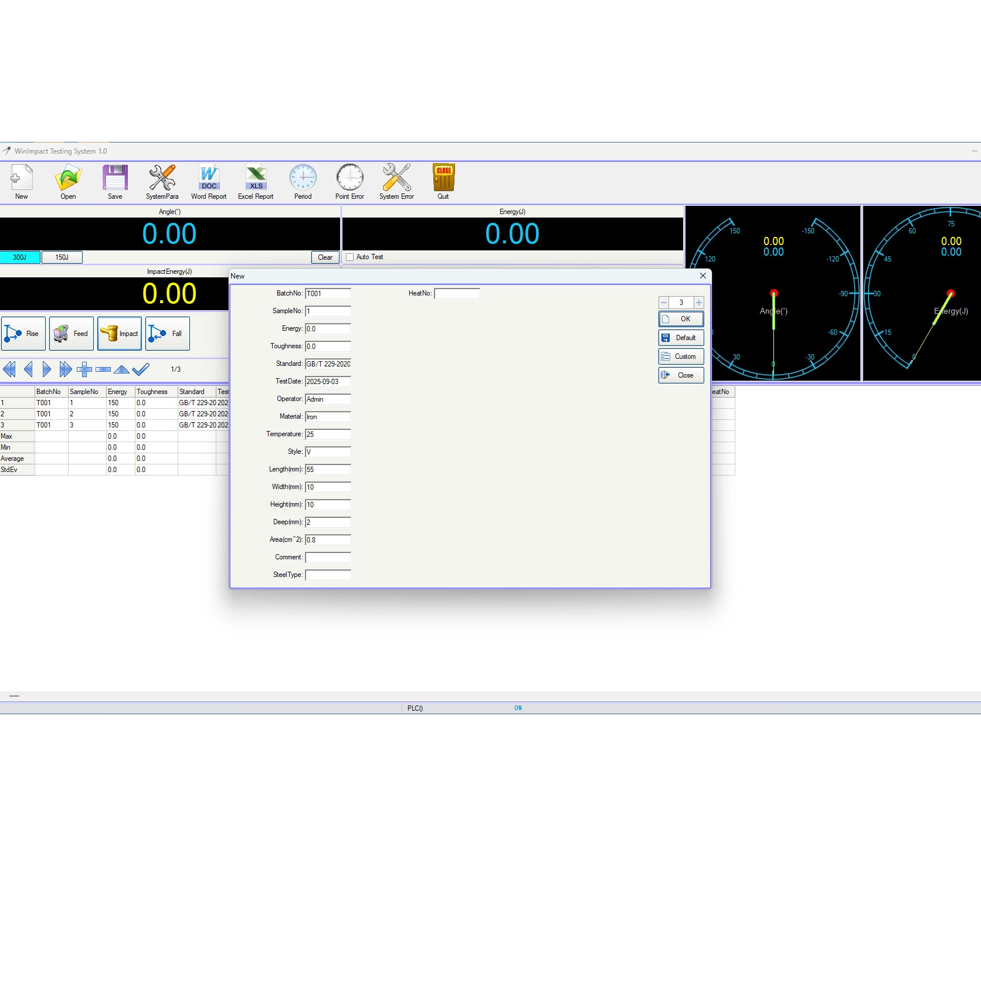Decrease sample count with minus stepper
981x981 pixels.
pos(664,303)
